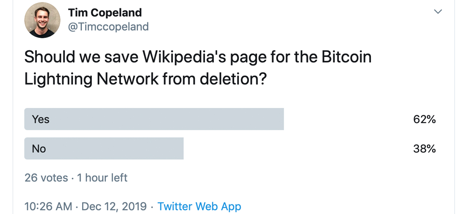Open the 10:26 AM timestamp link
The height and width of the screenshot is (214, 465).
click(48, 206)
